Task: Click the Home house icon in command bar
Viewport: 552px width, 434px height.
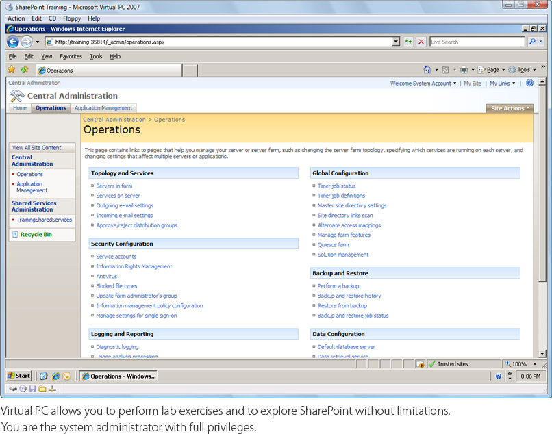Action: [x=427, y=70]
